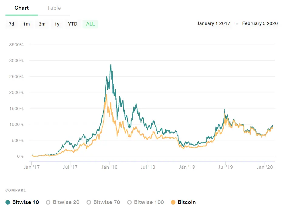Enable Bitwise 70 comparison series
282x207 pixels.
click(103, 202)
